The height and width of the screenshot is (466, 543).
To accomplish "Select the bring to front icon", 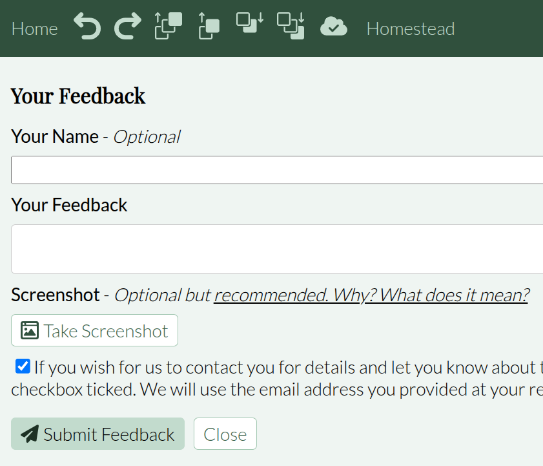I will tap(169, 26).
